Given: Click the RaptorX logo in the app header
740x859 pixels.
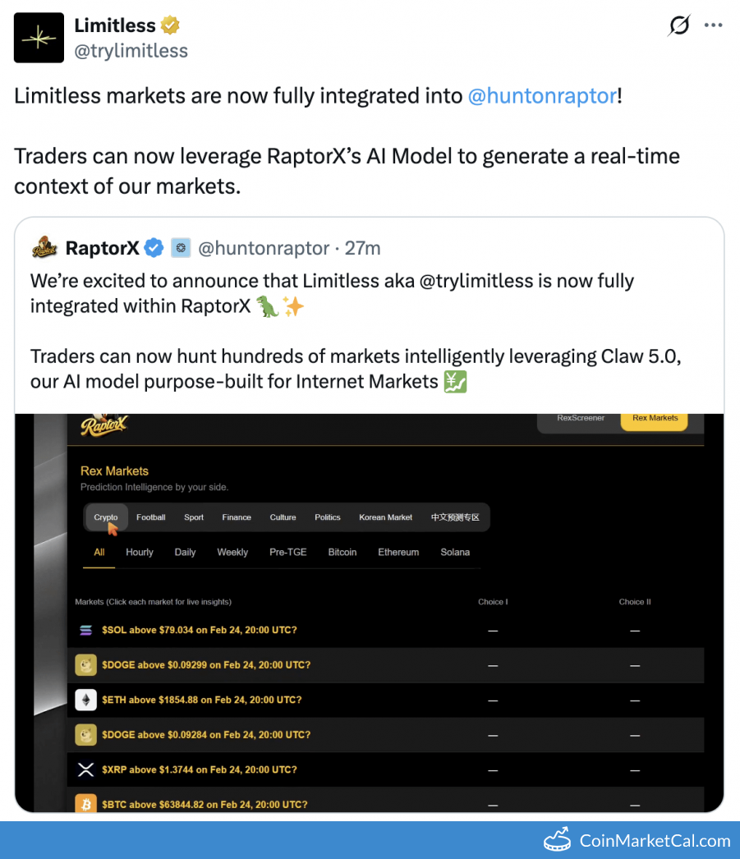Looking at the screenshot, I should 103,426.
